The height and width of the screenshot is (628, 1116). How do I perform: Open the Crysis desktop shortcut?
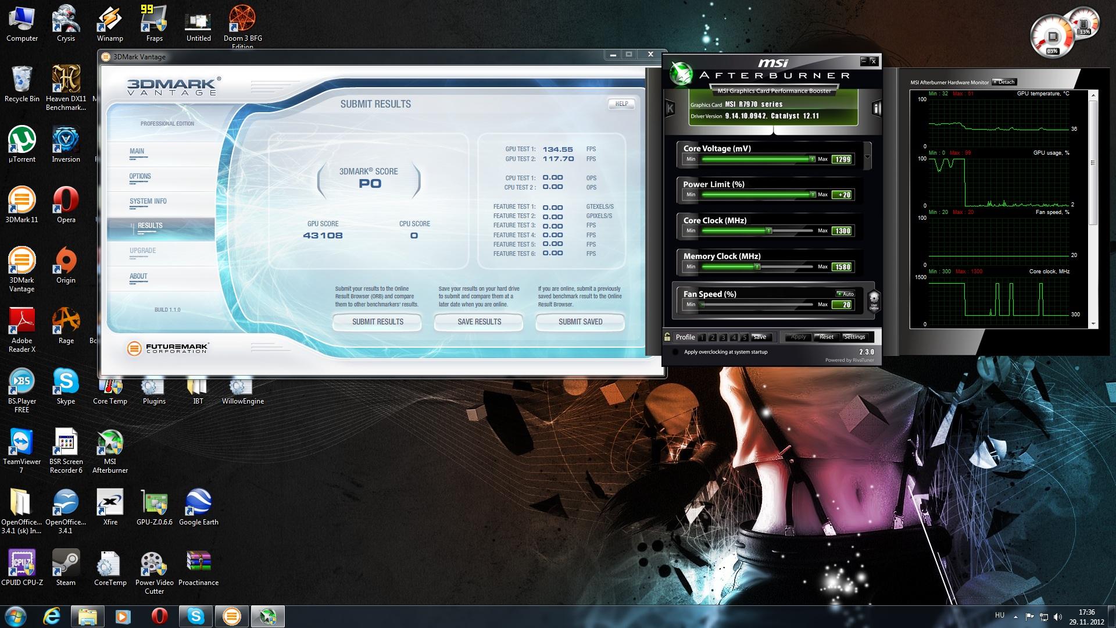pos(66,24)
